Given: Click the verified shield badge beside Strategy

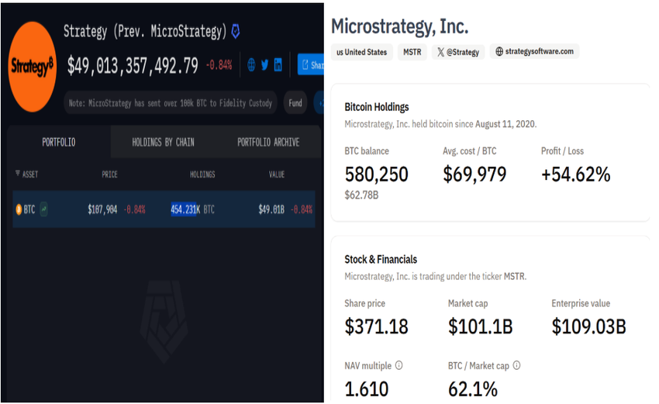Looking at the screenshot, I should point(236,31).
